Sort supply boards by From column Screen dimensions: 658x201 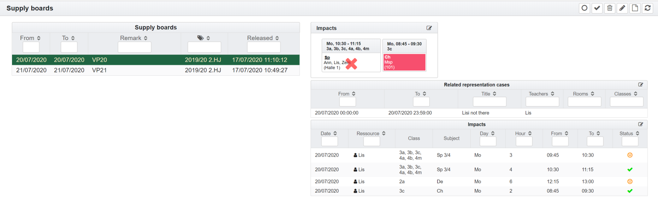(x=30, y=38)
